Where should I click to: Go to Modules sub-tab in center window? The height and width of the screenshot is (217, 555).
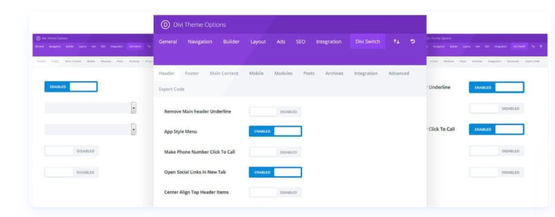coord(283,73)
